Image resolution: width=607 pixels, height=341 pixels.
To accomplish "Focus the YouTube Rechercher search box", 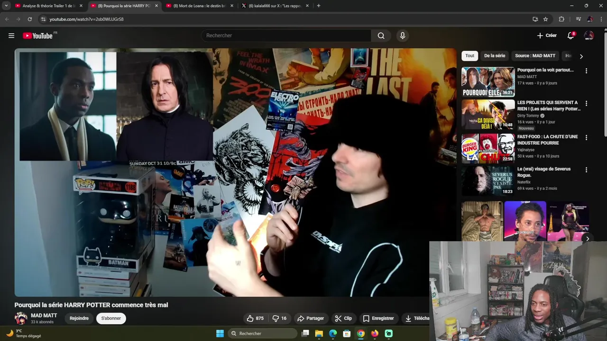I will [x=286, y=36].
